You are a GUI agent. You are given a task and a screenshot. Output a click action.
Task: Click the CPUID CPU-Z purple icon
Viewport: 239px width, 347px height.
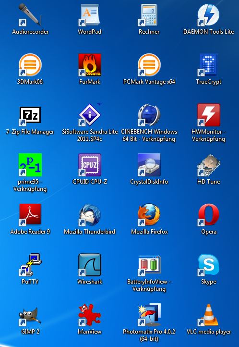point(89,165)
